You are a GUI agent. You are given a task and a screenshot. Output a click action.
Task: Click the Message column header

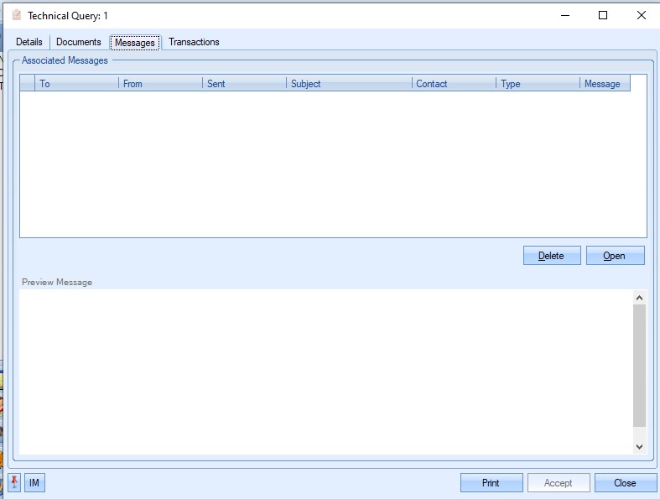point(605,83)
